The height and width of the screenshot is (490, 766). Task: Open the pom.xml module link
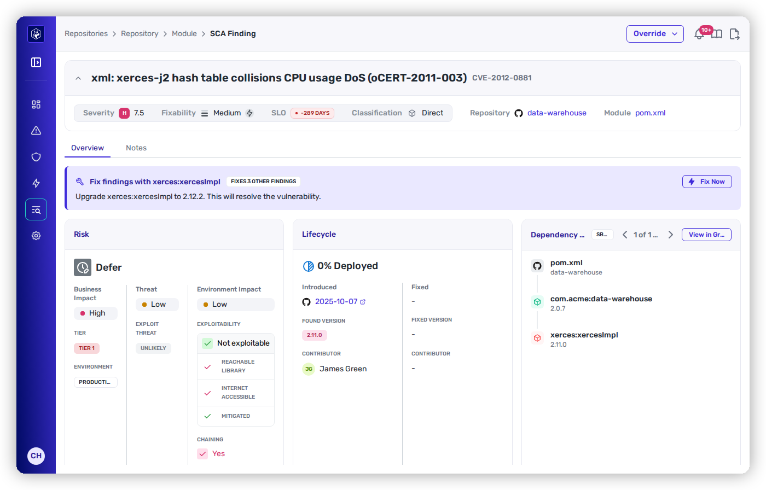pyautogui.click(x=651, y=113)
